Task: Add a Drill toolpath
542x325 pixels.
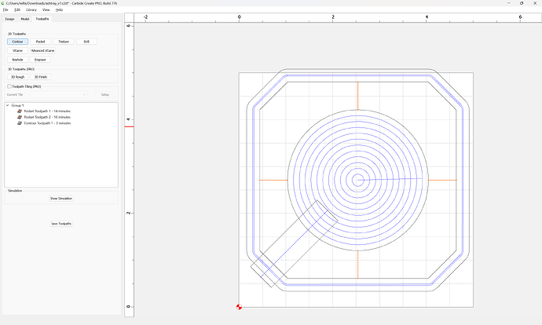Action: (x=86, y=42)
